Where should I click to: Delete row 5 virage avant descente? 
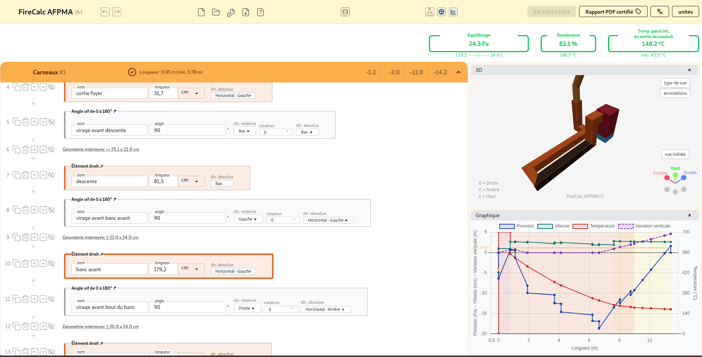point(26,122)
